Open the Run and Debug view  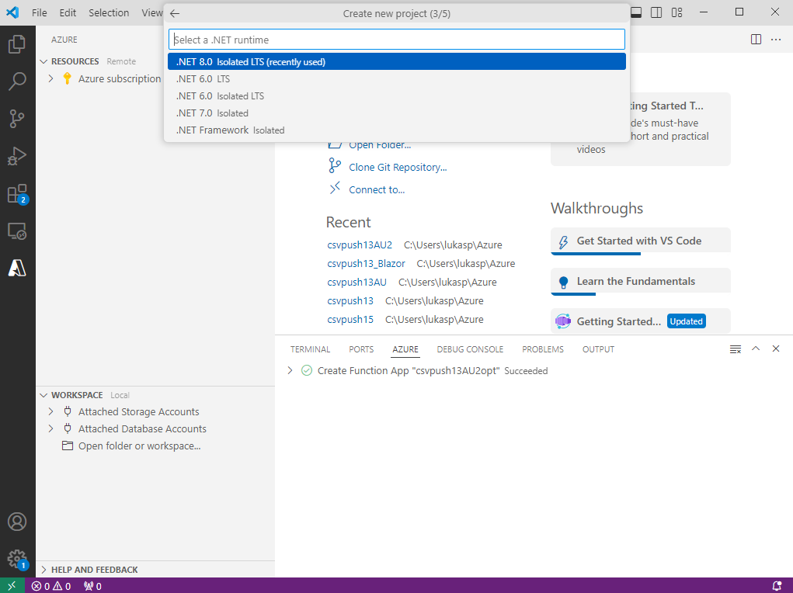pyautogui.click(x=17, y=156)
